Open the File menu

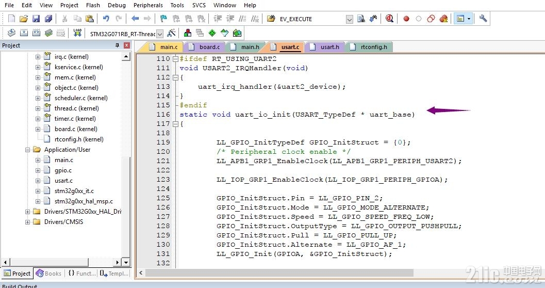coord(9,5)
